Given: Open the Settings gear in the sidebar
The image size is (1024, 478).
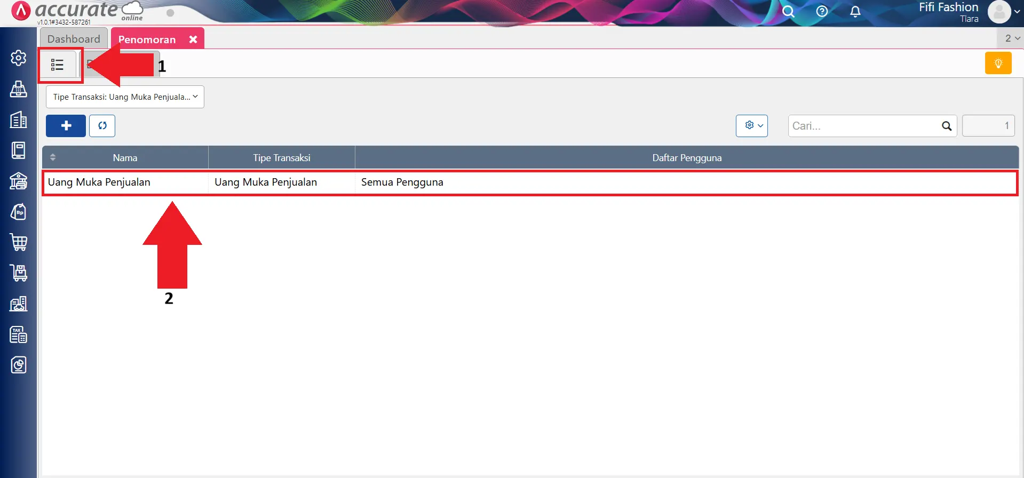Looking at the screenshot, I should pyautogui.click(x=19, y=58).
